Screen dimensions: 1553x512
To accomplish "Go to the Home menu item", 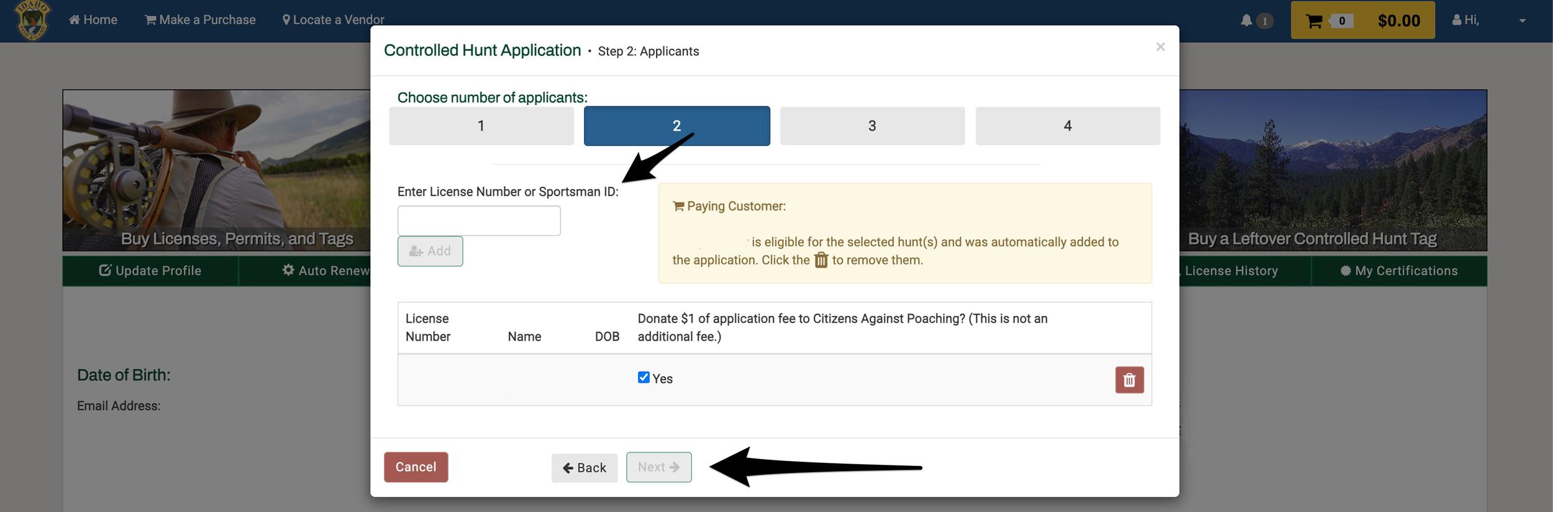I will pos(93,19).
